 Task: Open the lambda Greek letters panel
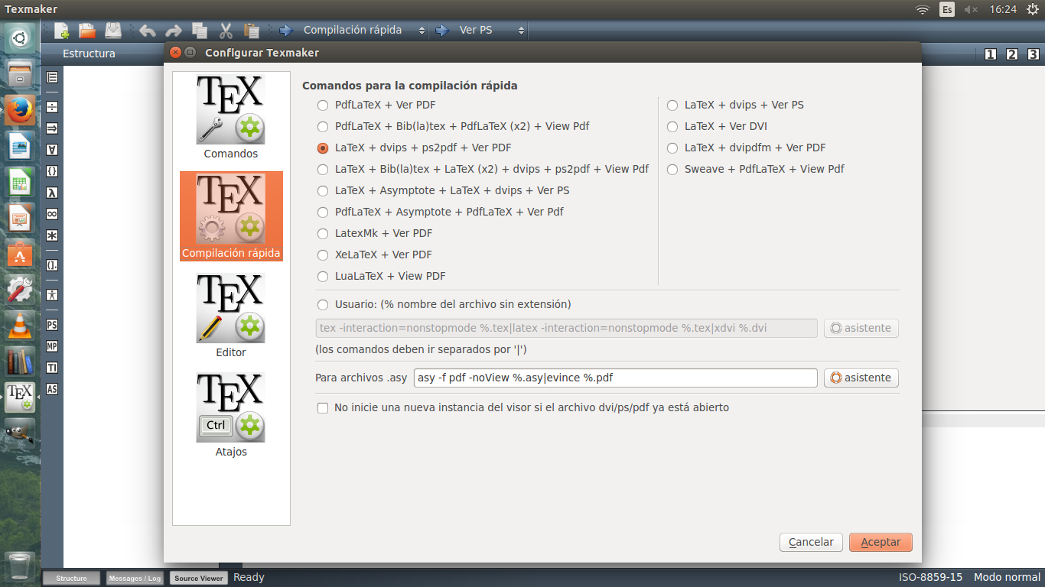coord(52,193)
